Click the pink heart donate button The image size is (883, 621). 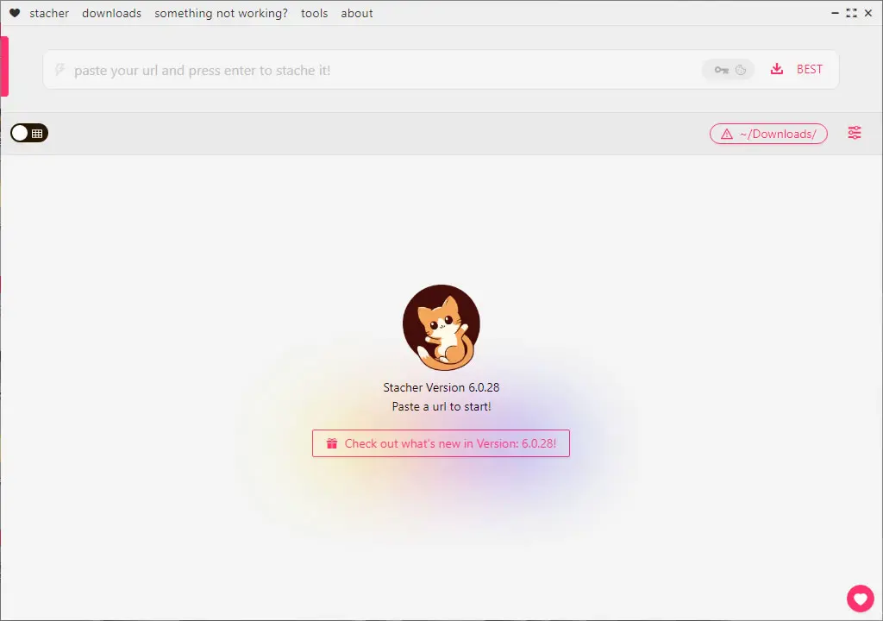(860, 599)
